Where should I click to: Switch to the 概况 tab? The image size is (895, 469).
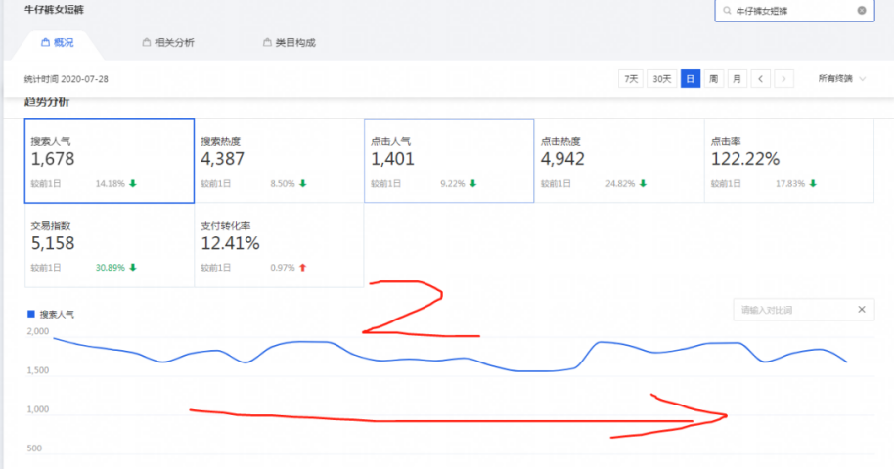tap(57, 42)
